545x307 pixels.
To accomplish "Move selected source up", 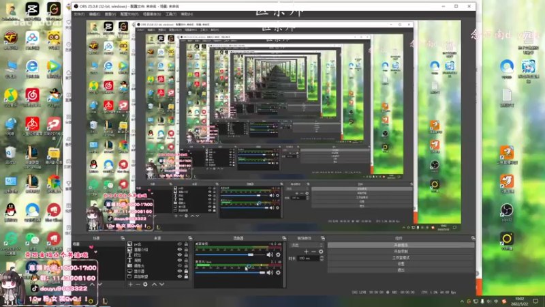I will 155,284.
